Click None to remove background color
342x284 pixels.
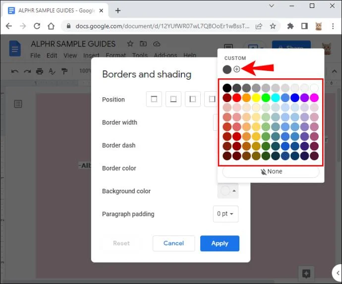tap(271, 171)
